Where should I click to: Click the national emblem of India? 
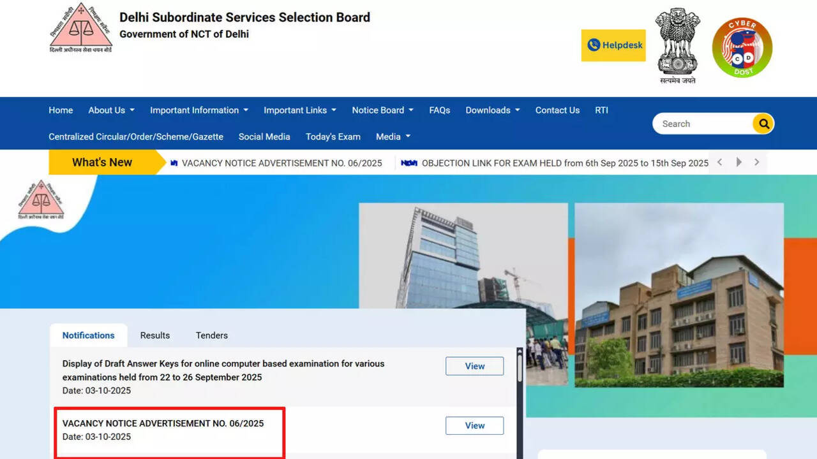click(x=678, y=46)
